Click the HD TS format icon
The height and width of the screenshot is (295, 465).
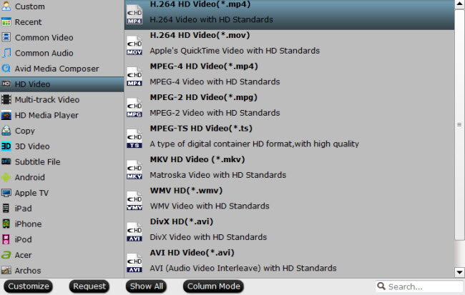coord(134,139)
